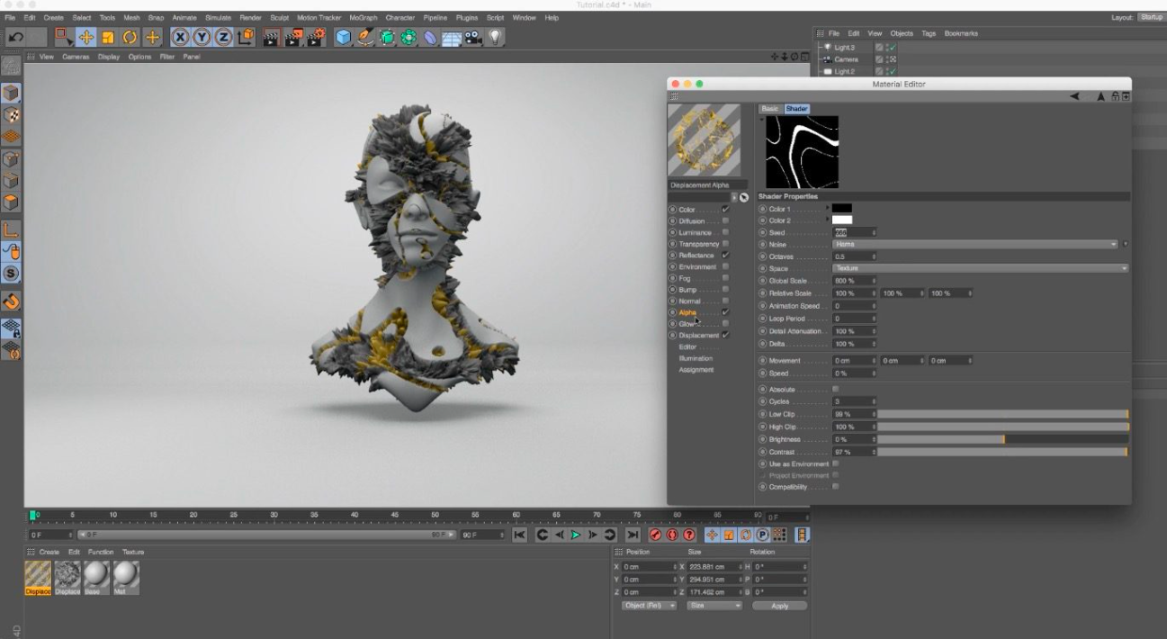Open the viewport Cameras menu
Image resolution: width=1167 pixels, height=639 pixels.
click(x=76, y=57)
